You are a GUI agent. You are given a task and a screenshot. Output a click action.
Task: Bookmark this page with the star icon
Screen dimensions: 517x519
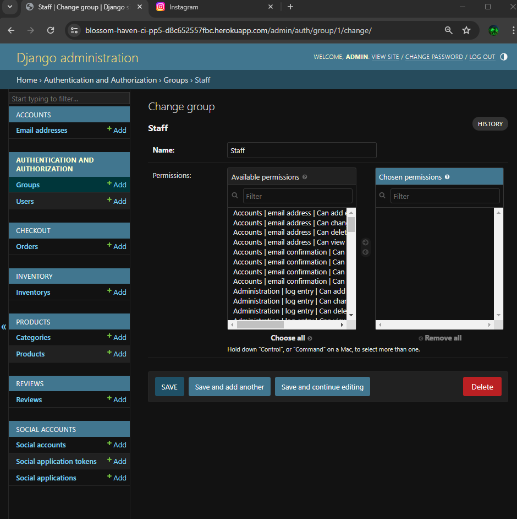coord(466,30)
